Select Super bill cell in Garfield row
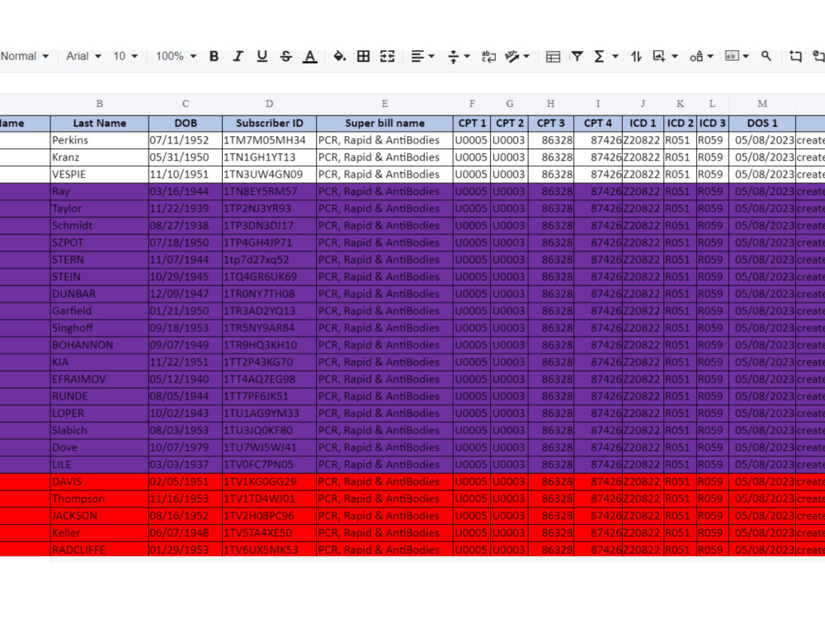This screenshot has height=618, width=825. (x=384, y=311)
